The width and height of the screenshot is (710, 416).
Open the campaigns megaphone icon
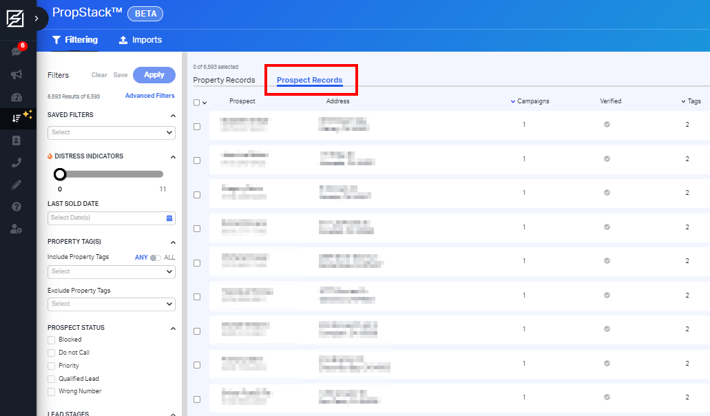pos(17,74)
